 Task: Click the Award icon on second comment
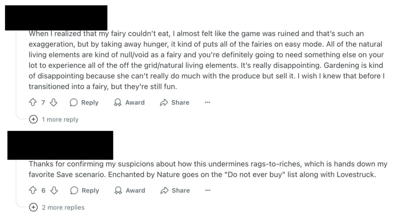pyautogui.click(x=118, y=190)
